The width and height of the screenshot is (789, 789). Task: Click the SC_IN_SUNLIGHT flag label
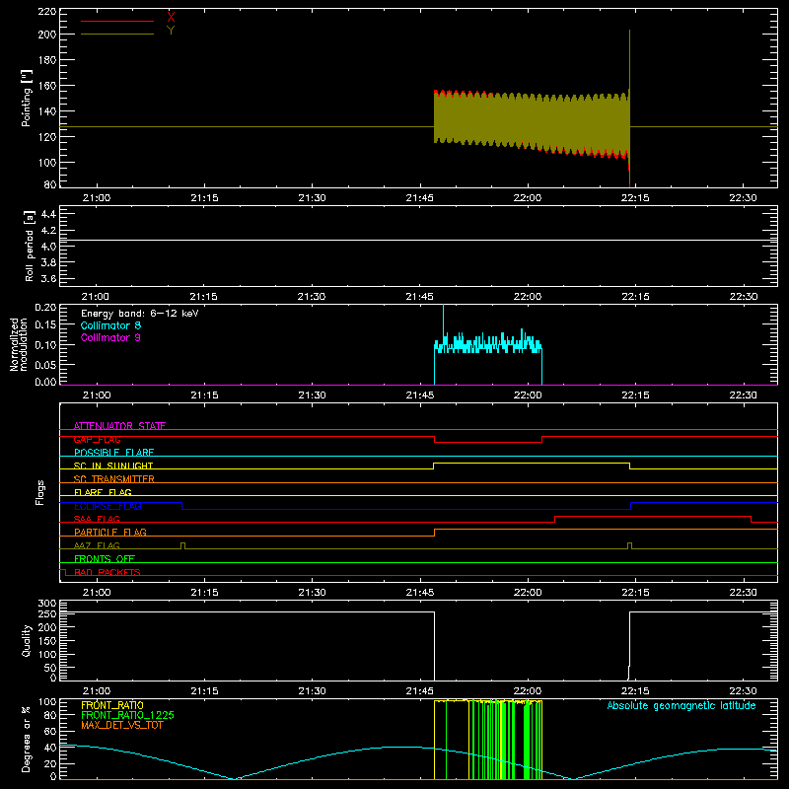[x=113, y=466]
